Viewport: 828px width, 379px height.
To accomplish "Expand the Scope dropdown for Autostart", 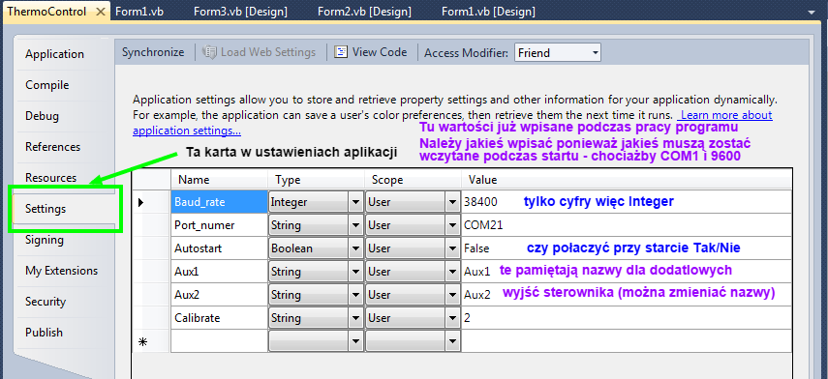I will pyautogui.click(x=452, y=248).
